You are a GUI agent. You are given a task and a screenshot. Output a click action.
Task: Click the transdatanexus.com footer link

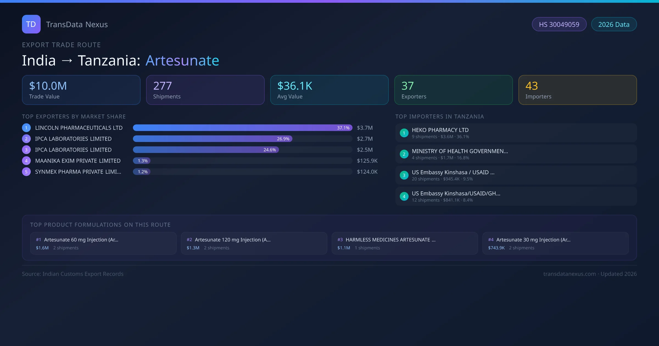pos(569,274)
